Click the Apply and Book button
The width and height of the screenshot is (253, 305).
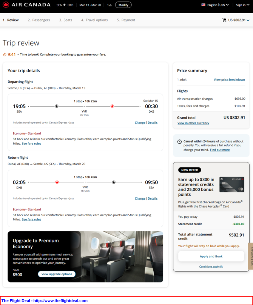(x=211, y=256)
